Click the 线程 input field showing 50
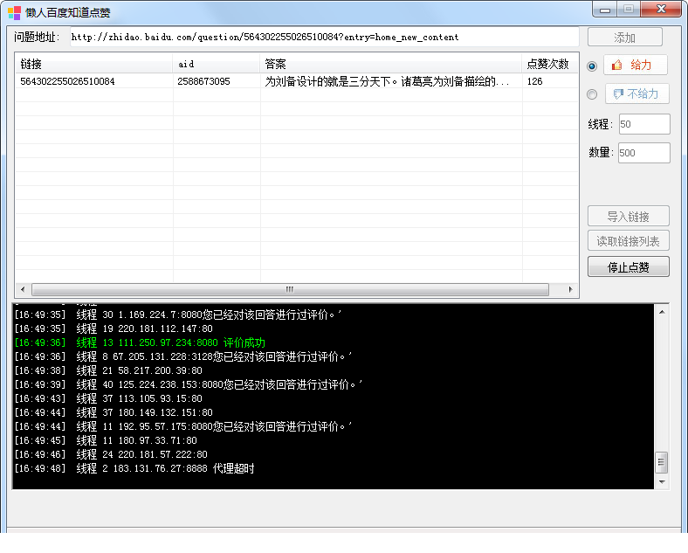 644,124
